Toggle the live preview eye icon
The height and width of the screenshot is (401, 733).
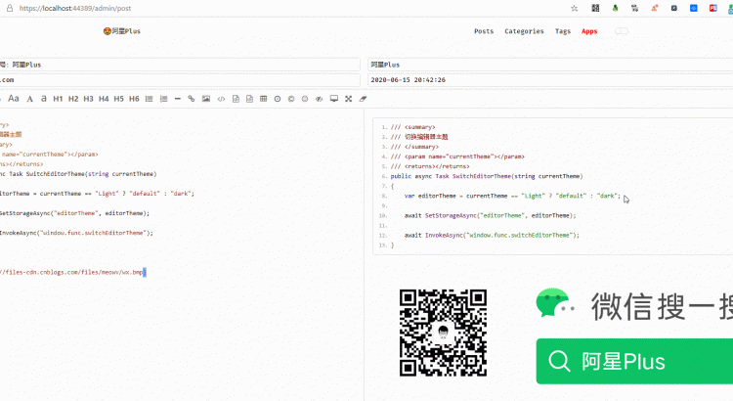pyautogui.click(x=320, y=99)
